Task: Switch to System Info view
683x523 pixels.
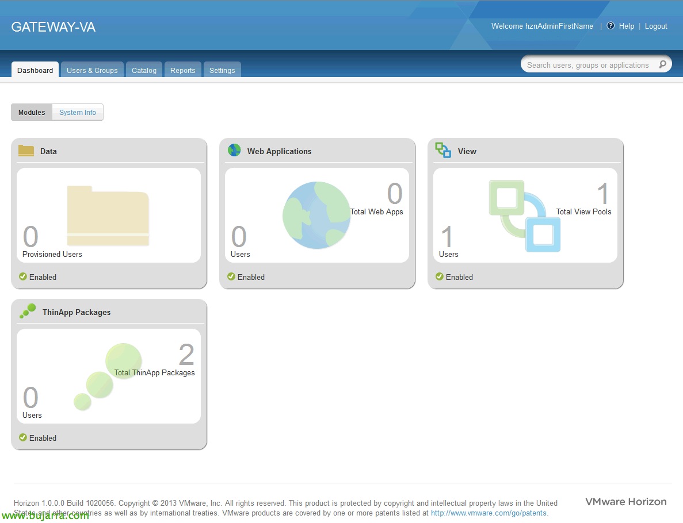Action: [78, 112]
